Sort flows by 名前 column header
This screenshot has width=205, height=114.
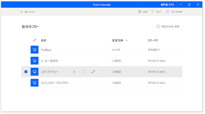point(44,40)
